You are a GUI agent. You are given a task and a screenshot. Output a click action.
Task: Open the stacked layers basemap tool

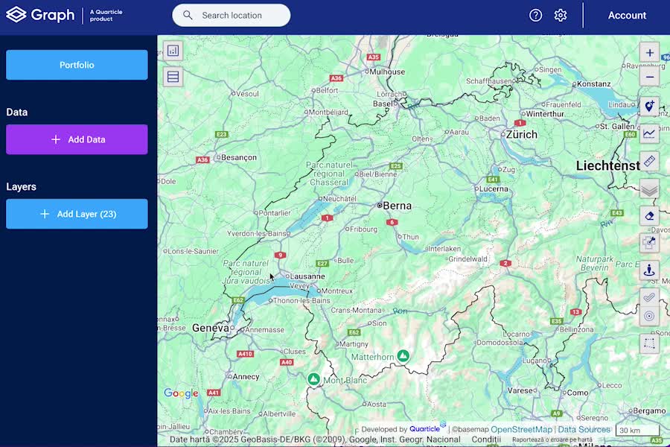[649, 188]
